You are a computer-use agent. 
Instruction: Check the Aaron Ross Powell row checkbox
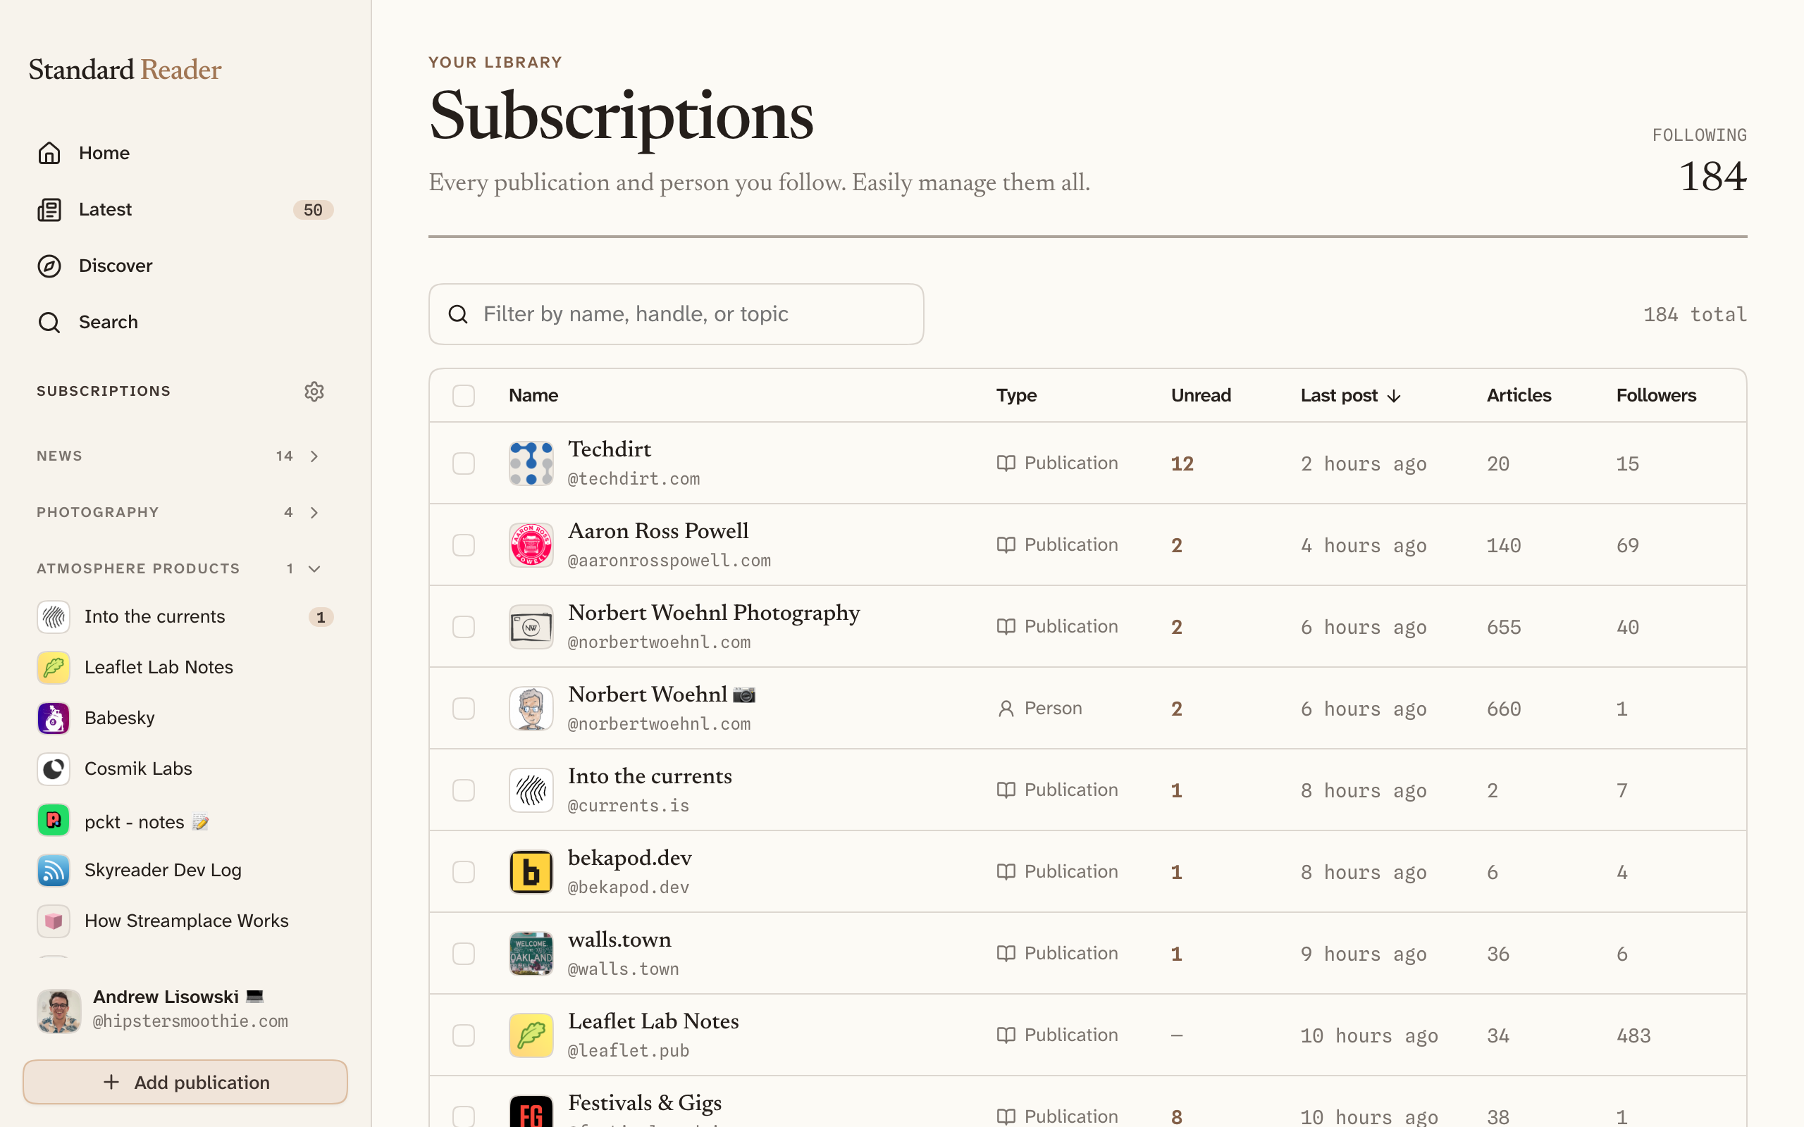click(x=464, y=545)
